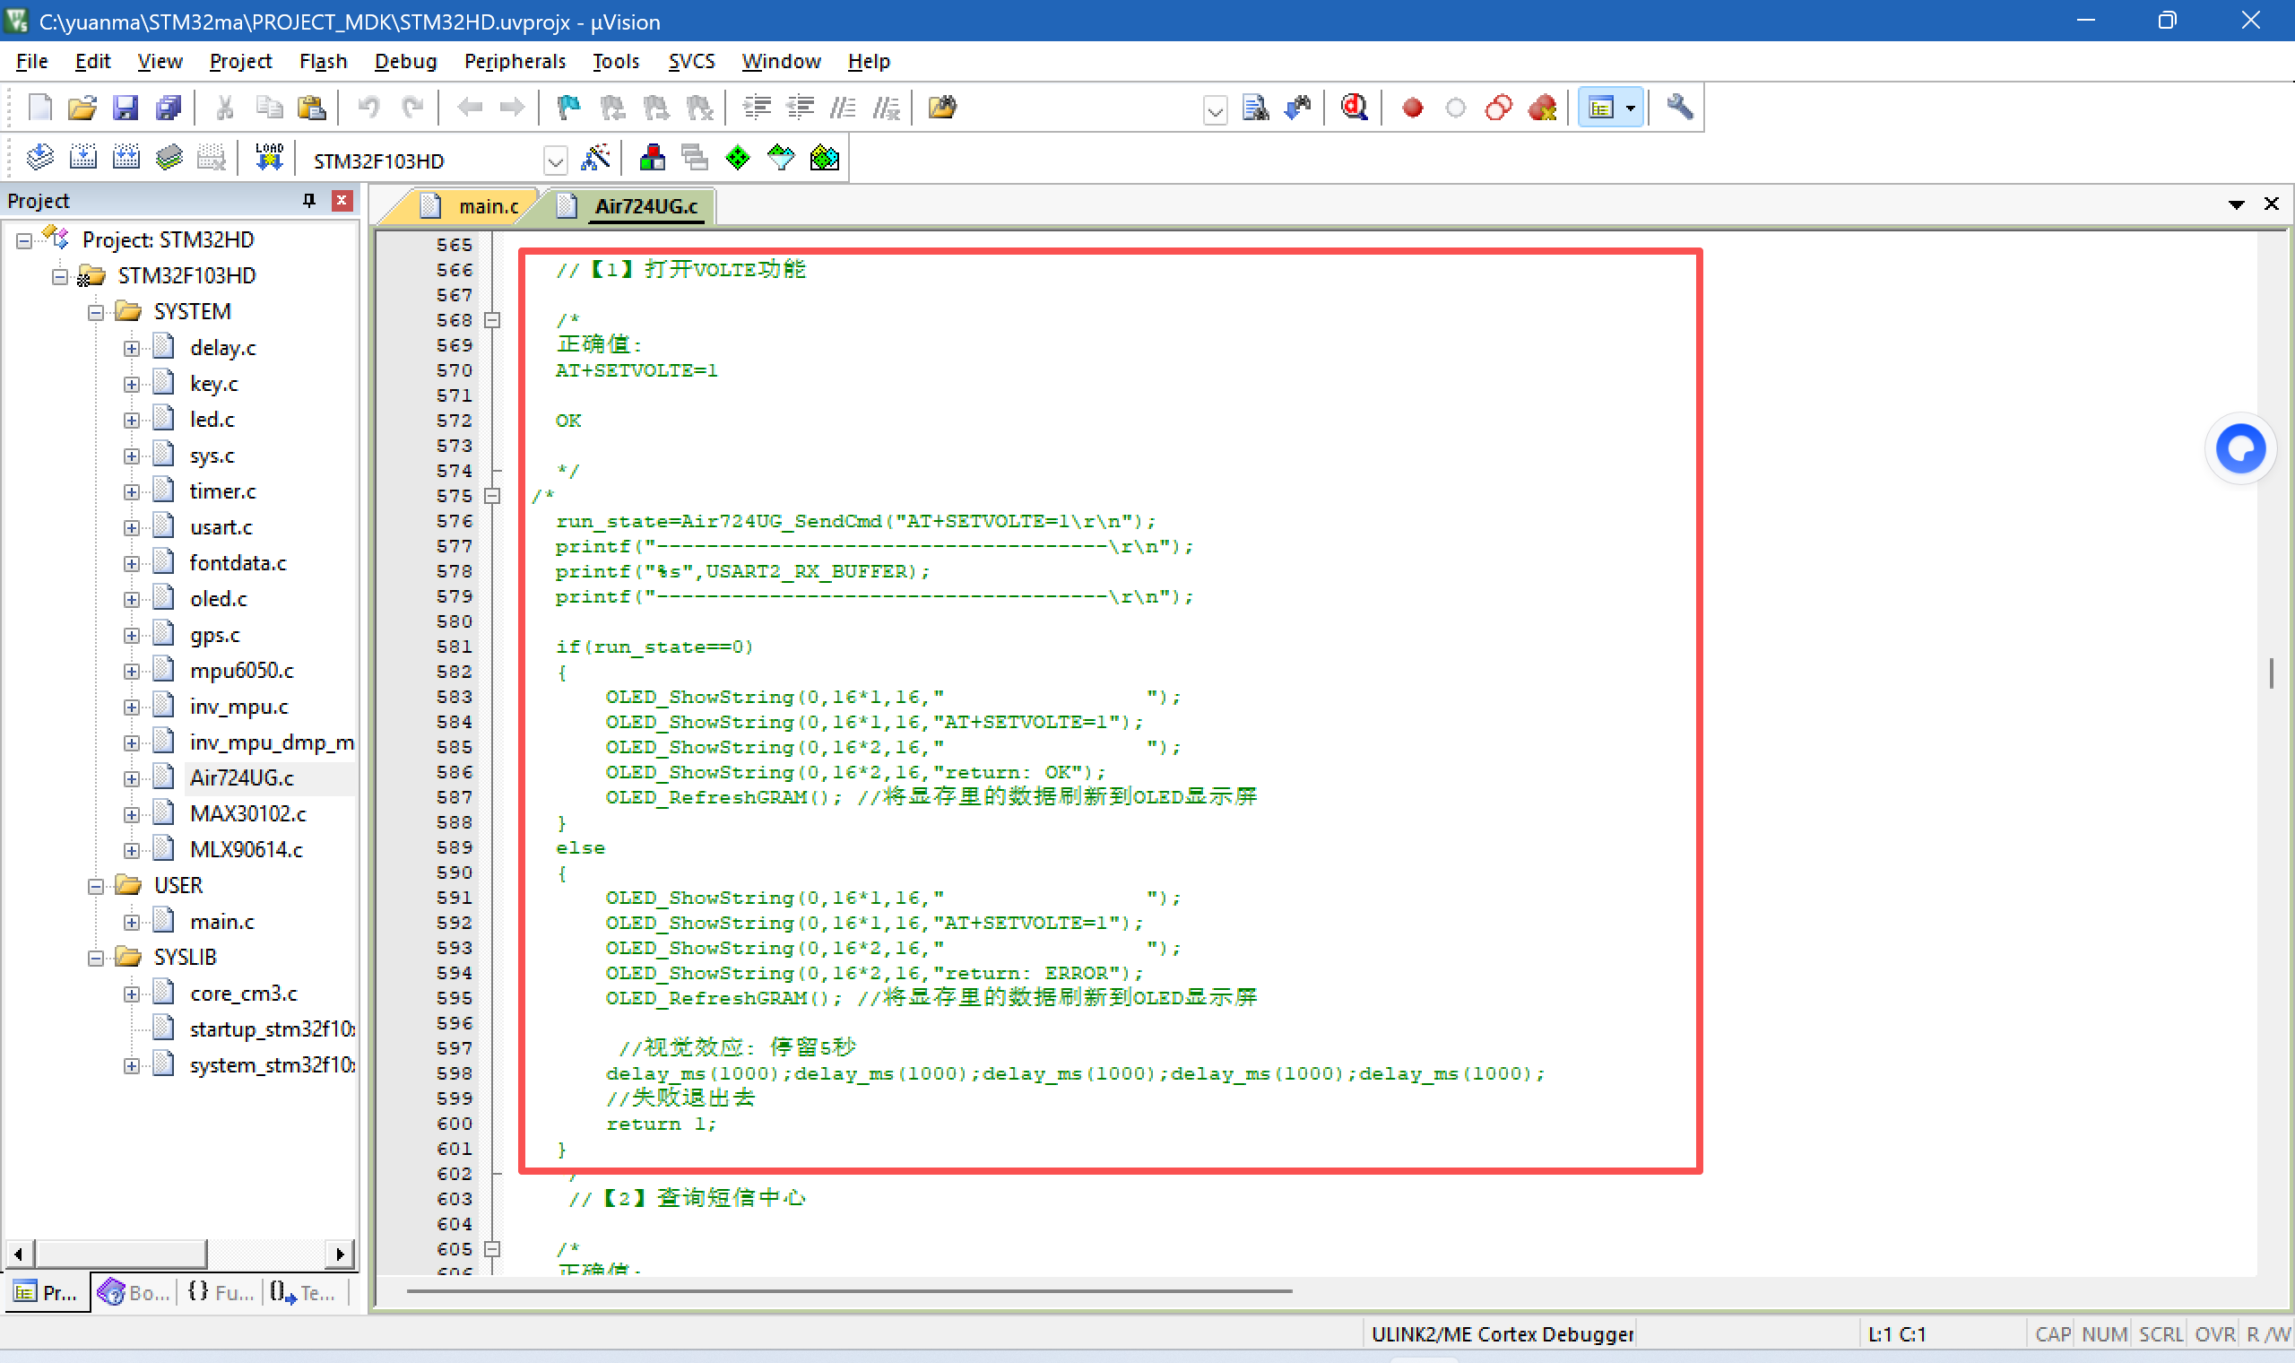Start debug session with magnifier icon

(1354, 108)
